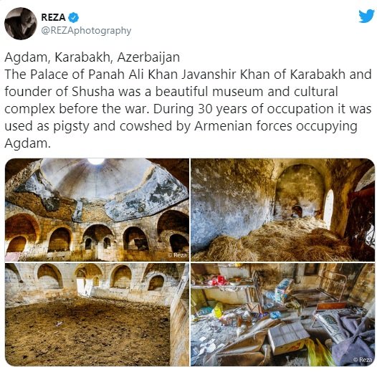Click the arched window in the hay photo
377x372 pixels.
coord(329,209)
